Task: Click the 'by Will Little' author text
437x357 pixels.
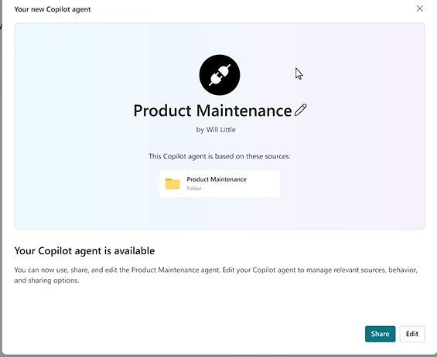Action: 216,130
